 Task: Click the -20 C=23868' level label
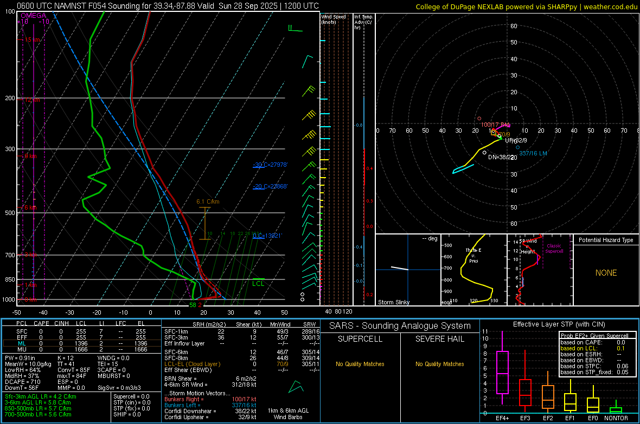pos(270,186)
